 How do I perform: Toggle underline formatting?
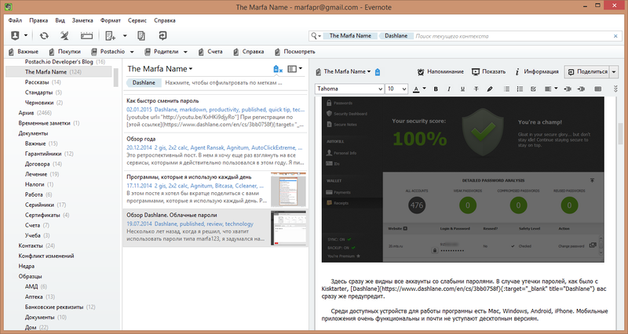click(462, 89)
